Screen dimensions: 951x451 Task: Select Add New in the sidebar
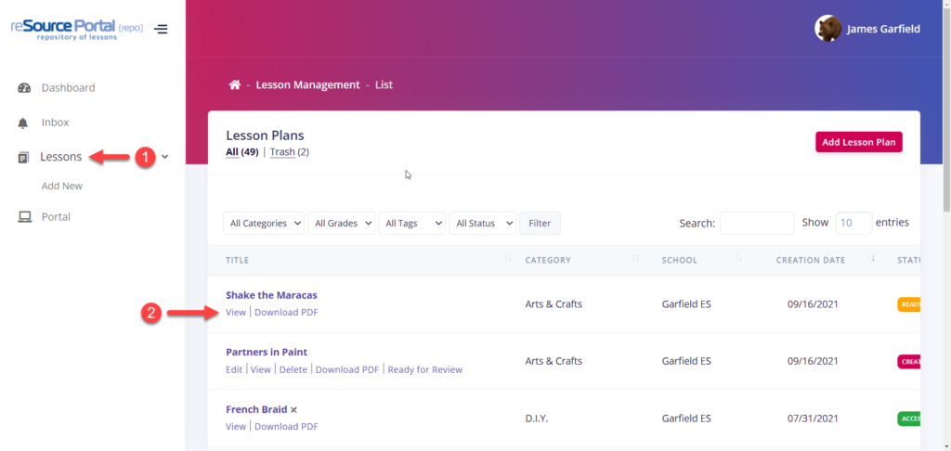(62, 187)
